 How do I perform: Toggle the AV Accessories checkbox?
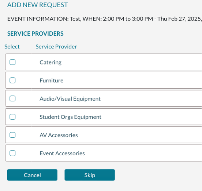[x=12, y=135]
